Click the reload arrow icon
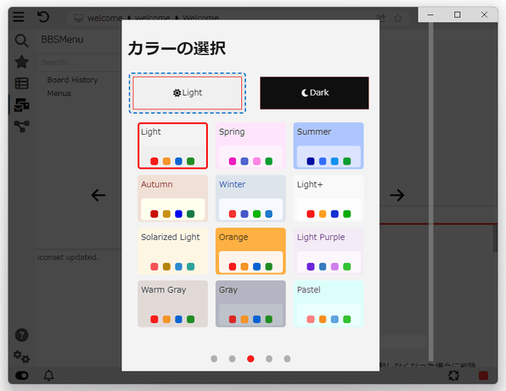Screen dimensions: 506x391 pos(43,17)
